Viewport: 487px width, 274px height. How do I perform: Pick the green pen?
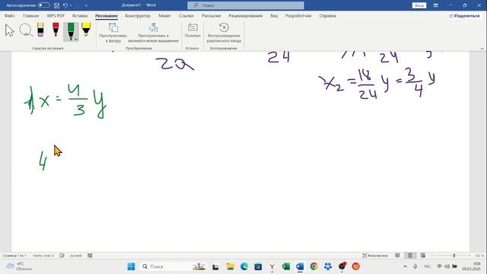(71, 31)
